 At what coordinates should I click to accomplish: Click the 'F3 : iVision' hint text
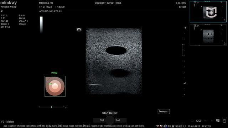click(7, 122)
